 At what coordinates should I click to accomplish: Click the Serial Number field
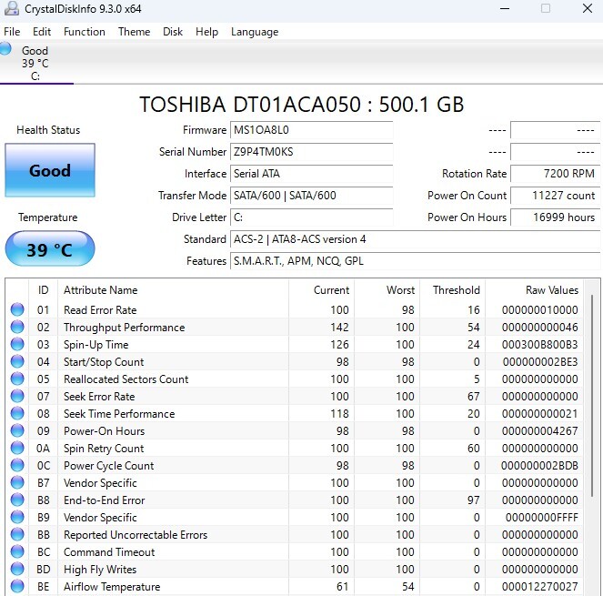[312, 152]
